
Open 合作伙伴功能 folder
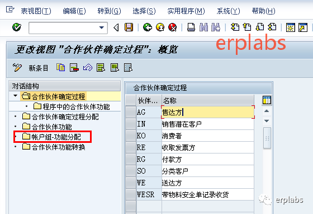[x=47, y=127]
